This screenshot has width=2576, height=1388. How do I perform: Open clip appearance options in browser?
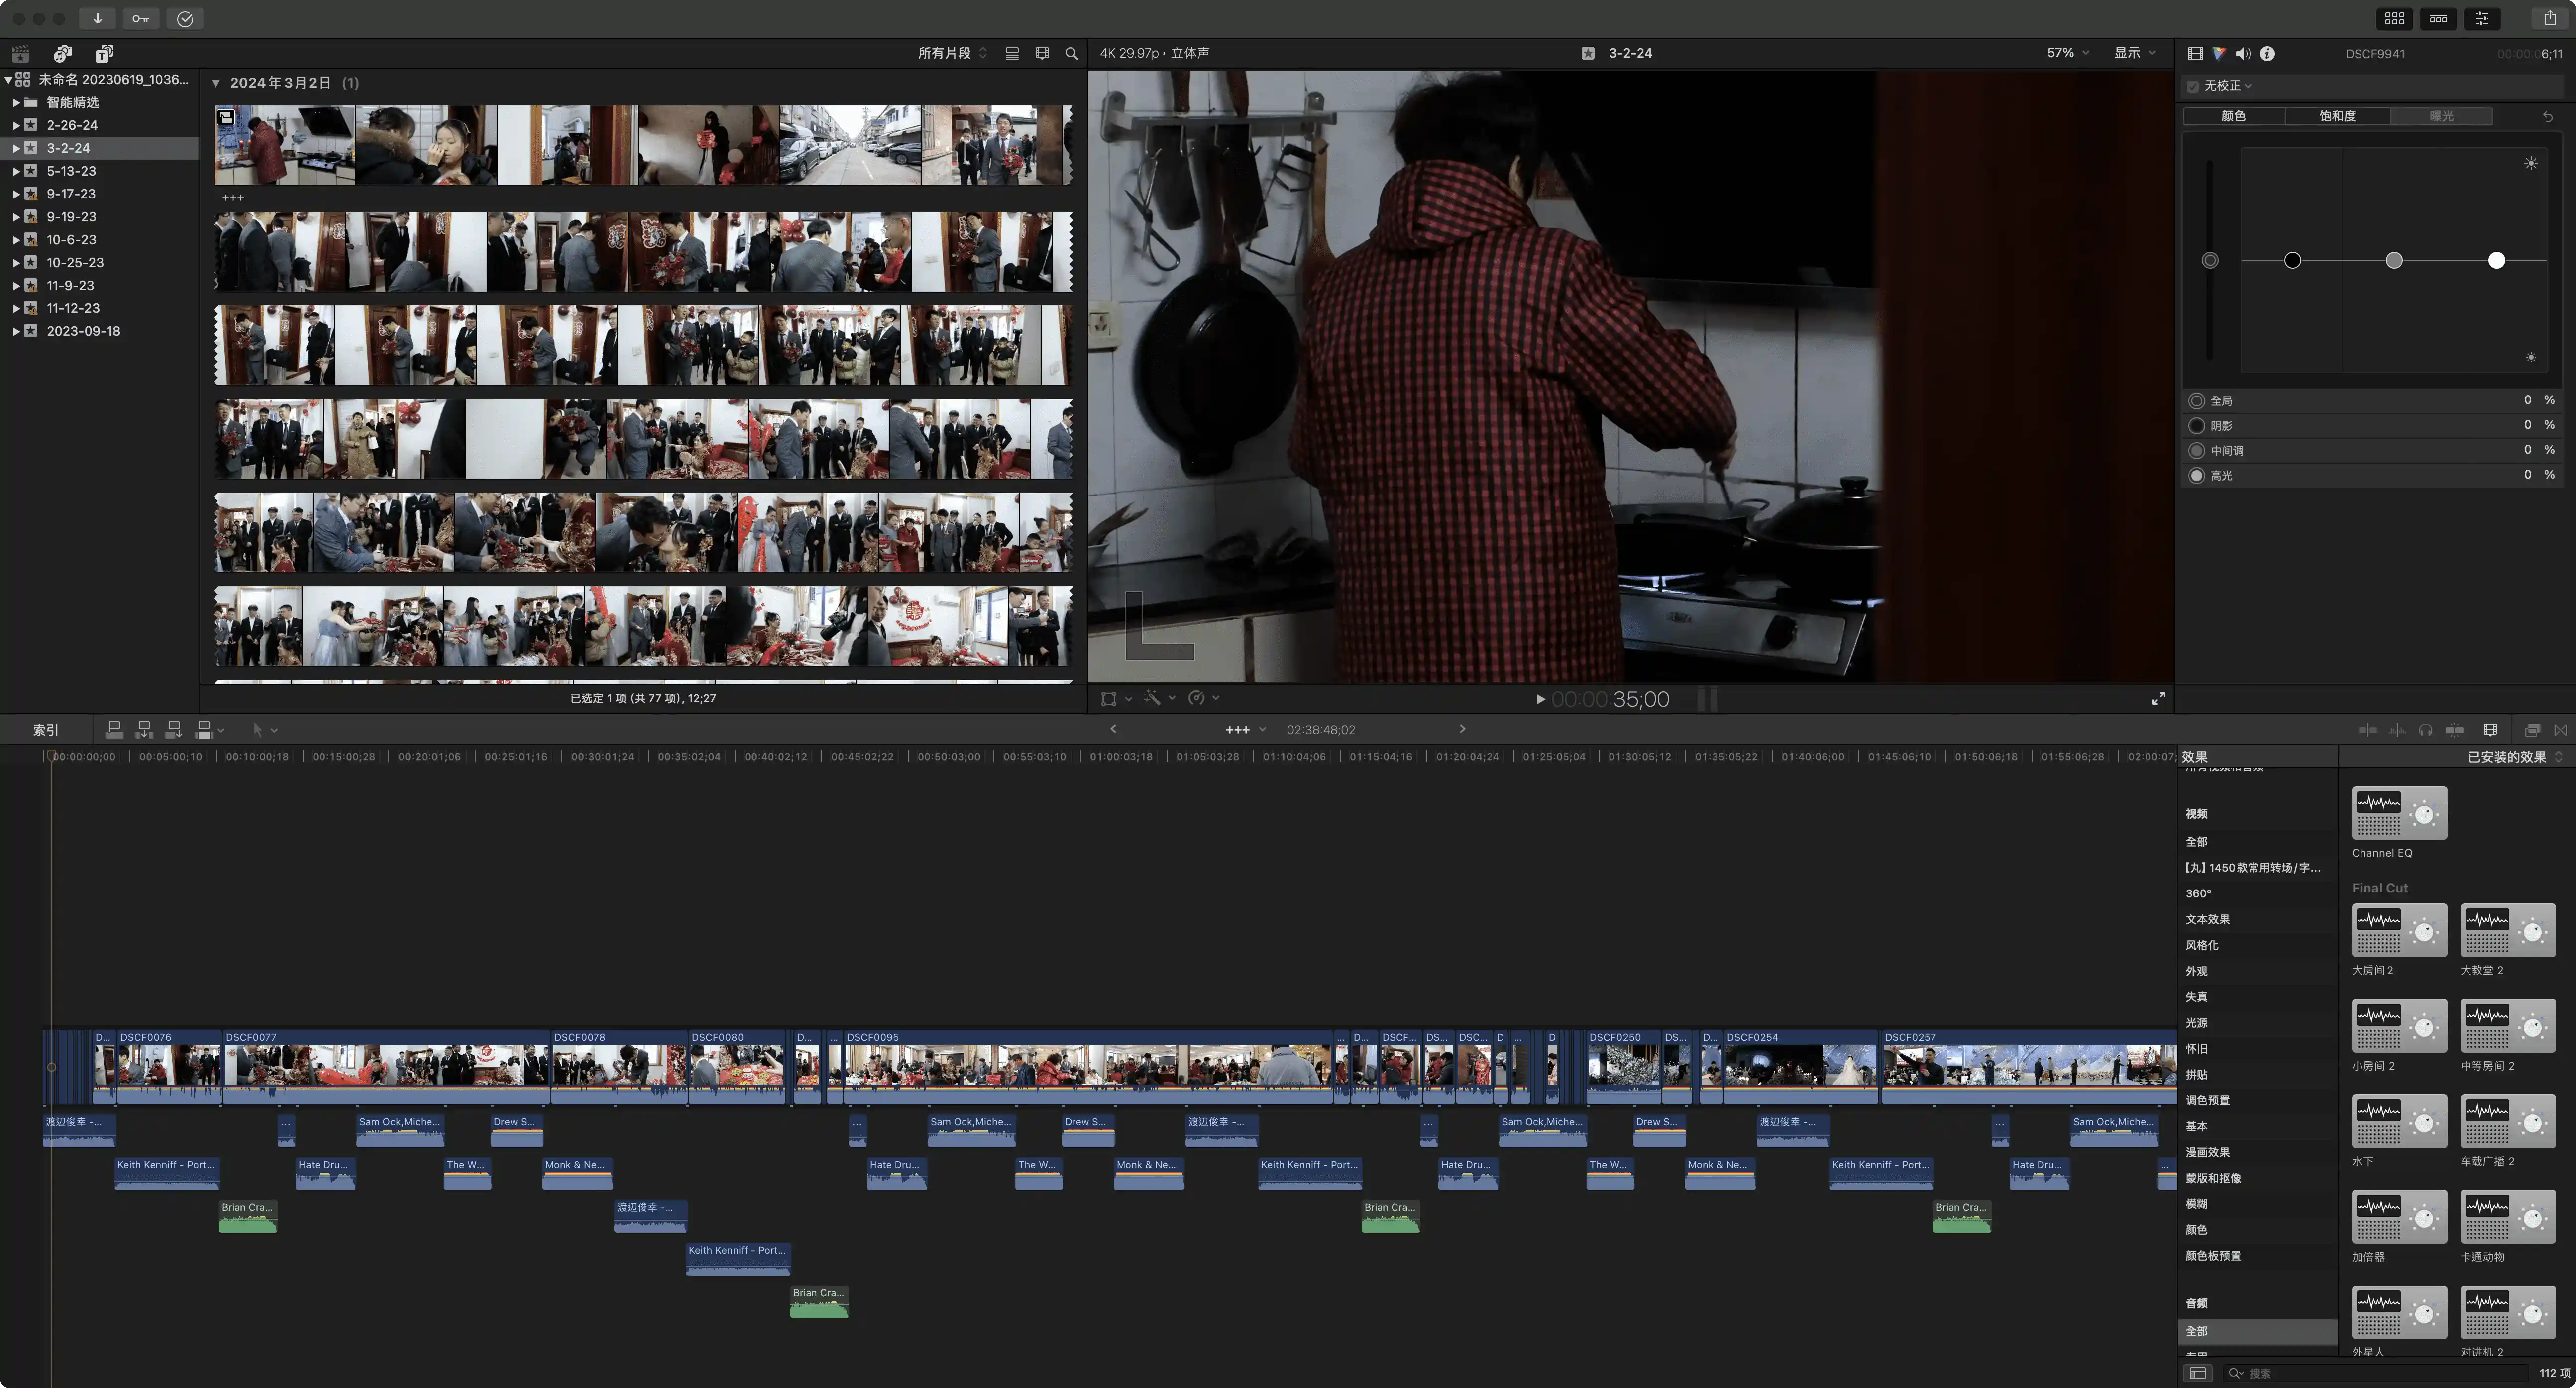pyautogui.click(x=1042, y=53)
